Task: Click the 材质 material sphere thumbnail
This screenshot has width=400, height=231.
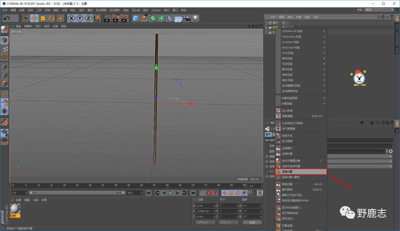Action: [15, 209]
